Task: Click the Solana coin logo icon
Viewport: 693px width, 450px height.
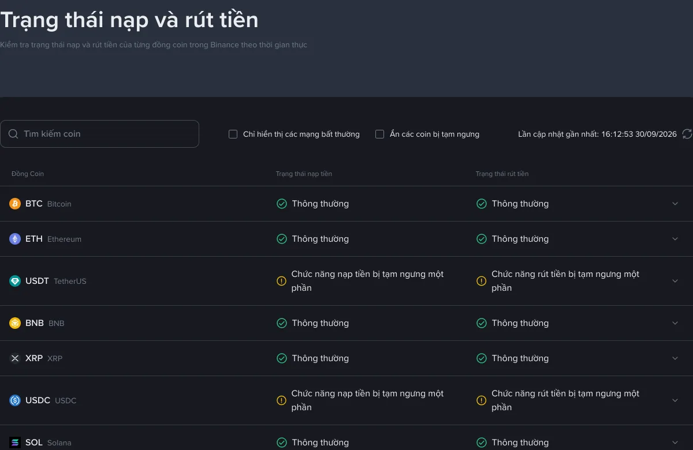Action: pyautogui.click(x=15, y=442)
